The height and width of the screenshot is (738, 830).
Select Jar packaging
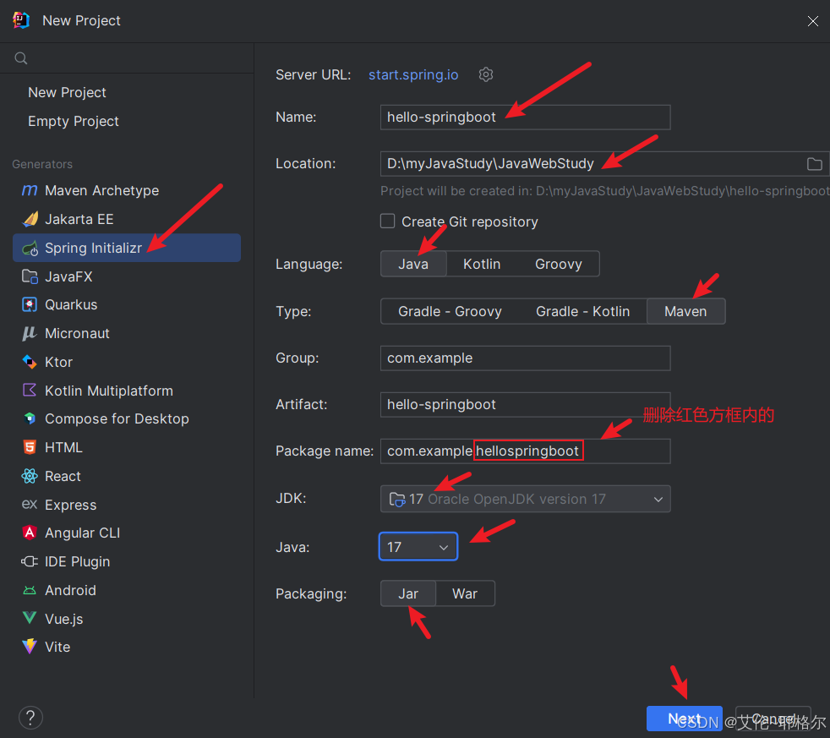click(x=408, y=593)
